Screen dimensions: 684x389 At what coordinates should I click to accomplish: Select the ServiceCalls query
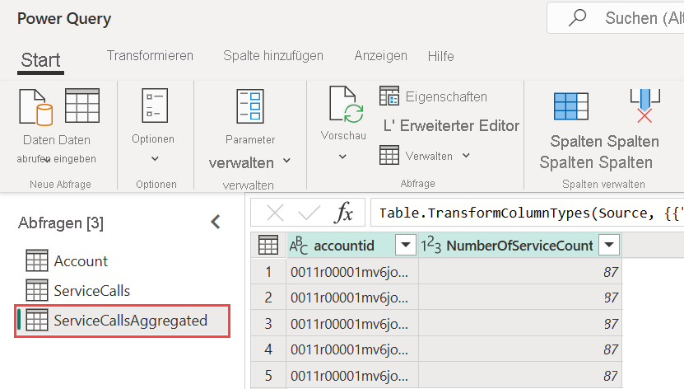coord(92,291)
